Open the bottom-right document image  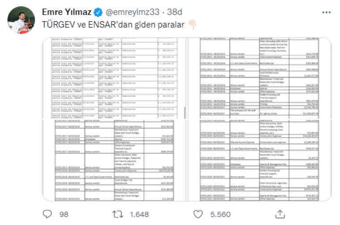coord(259,160)
